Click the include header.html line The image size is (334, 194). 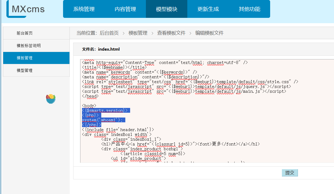pos(118,130)
